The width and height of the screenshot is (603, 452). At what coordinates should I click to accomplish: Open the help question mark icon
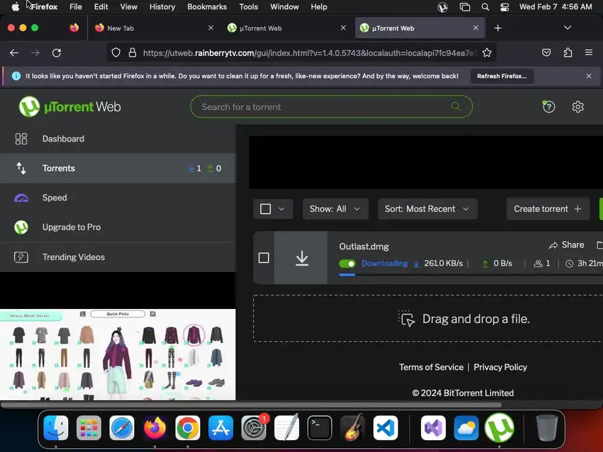(x=549, y=107)
